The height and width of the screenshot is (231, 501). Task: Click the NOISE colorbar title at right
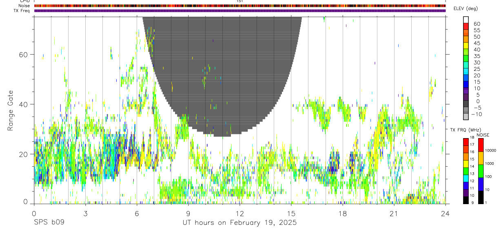483,135
